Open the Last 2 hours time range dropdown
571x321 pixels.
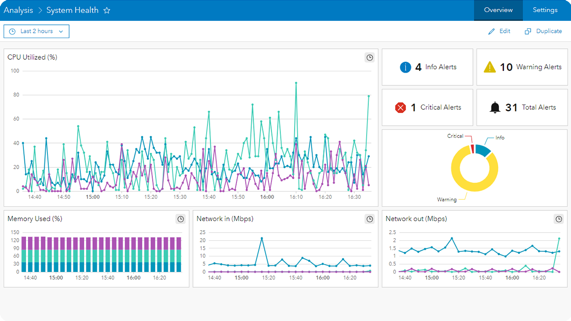coord(36,31)
